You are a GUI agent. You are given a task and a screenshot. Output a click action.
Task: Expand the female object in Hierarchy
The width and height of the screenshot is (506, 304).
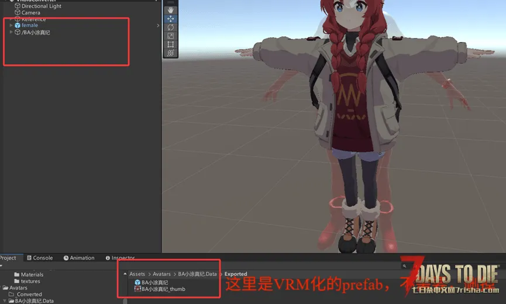(x=11, y=26)
